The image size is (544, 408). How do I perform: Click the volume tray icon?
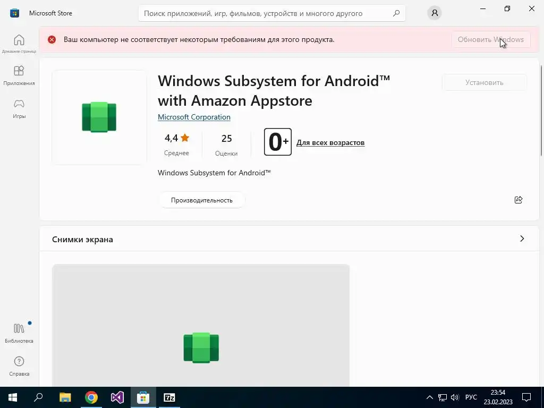(x=455, y=397)
